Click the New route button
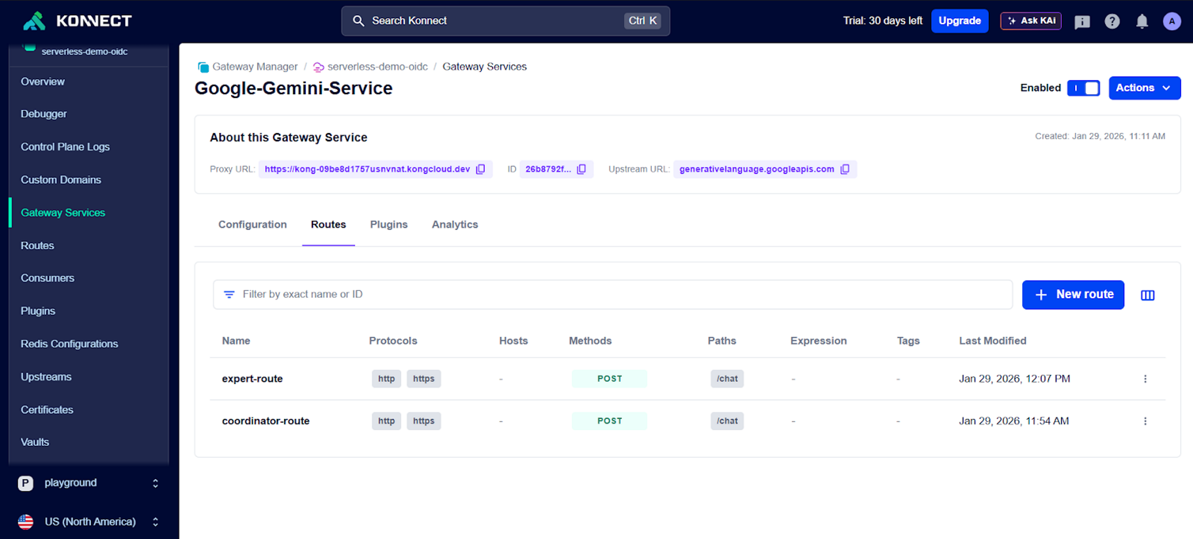The width and height of the screenshot is (1193, 539). pyautogui.click(x=1073, y=295)
